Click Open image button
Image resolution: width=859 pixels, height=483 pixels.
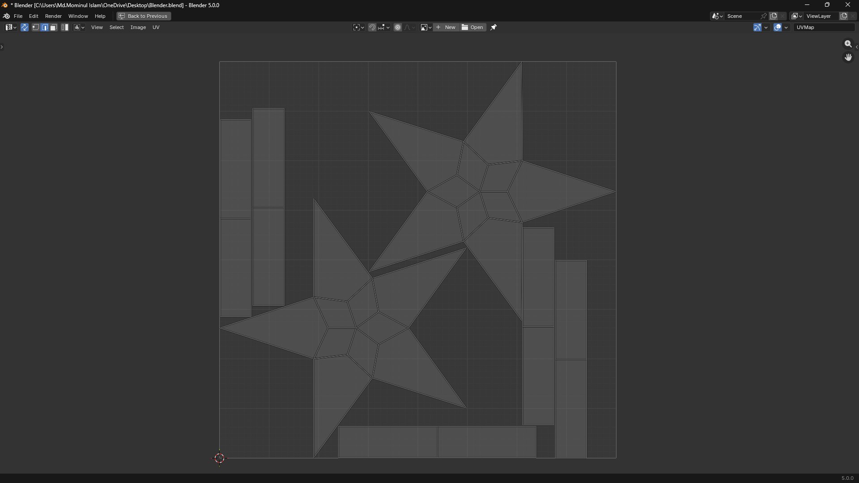[x=473, y=27]
